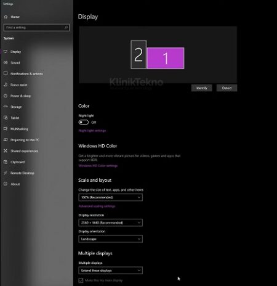Screen dimensions: 277x286
Task: Click the search magnifier in the Find a setting box
Action: point(66,28)
